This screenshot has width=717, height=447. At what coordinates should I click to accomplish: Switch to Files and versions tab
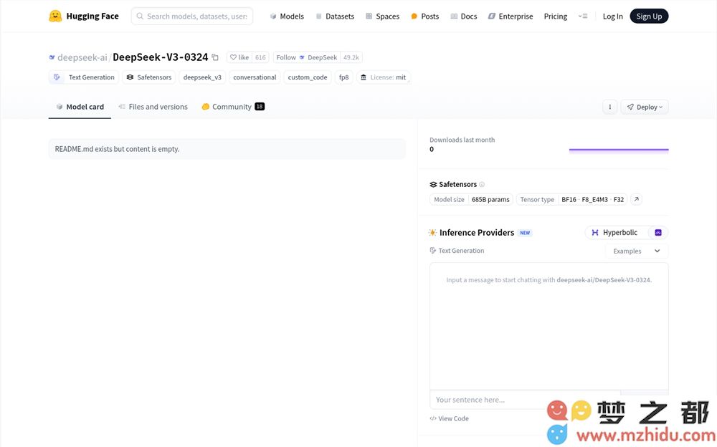(x=153, y=107)
